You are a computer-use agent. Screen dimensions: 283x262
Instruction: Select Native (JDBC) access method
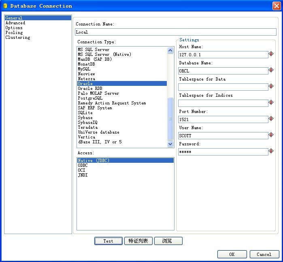click(x=126, y=160)
